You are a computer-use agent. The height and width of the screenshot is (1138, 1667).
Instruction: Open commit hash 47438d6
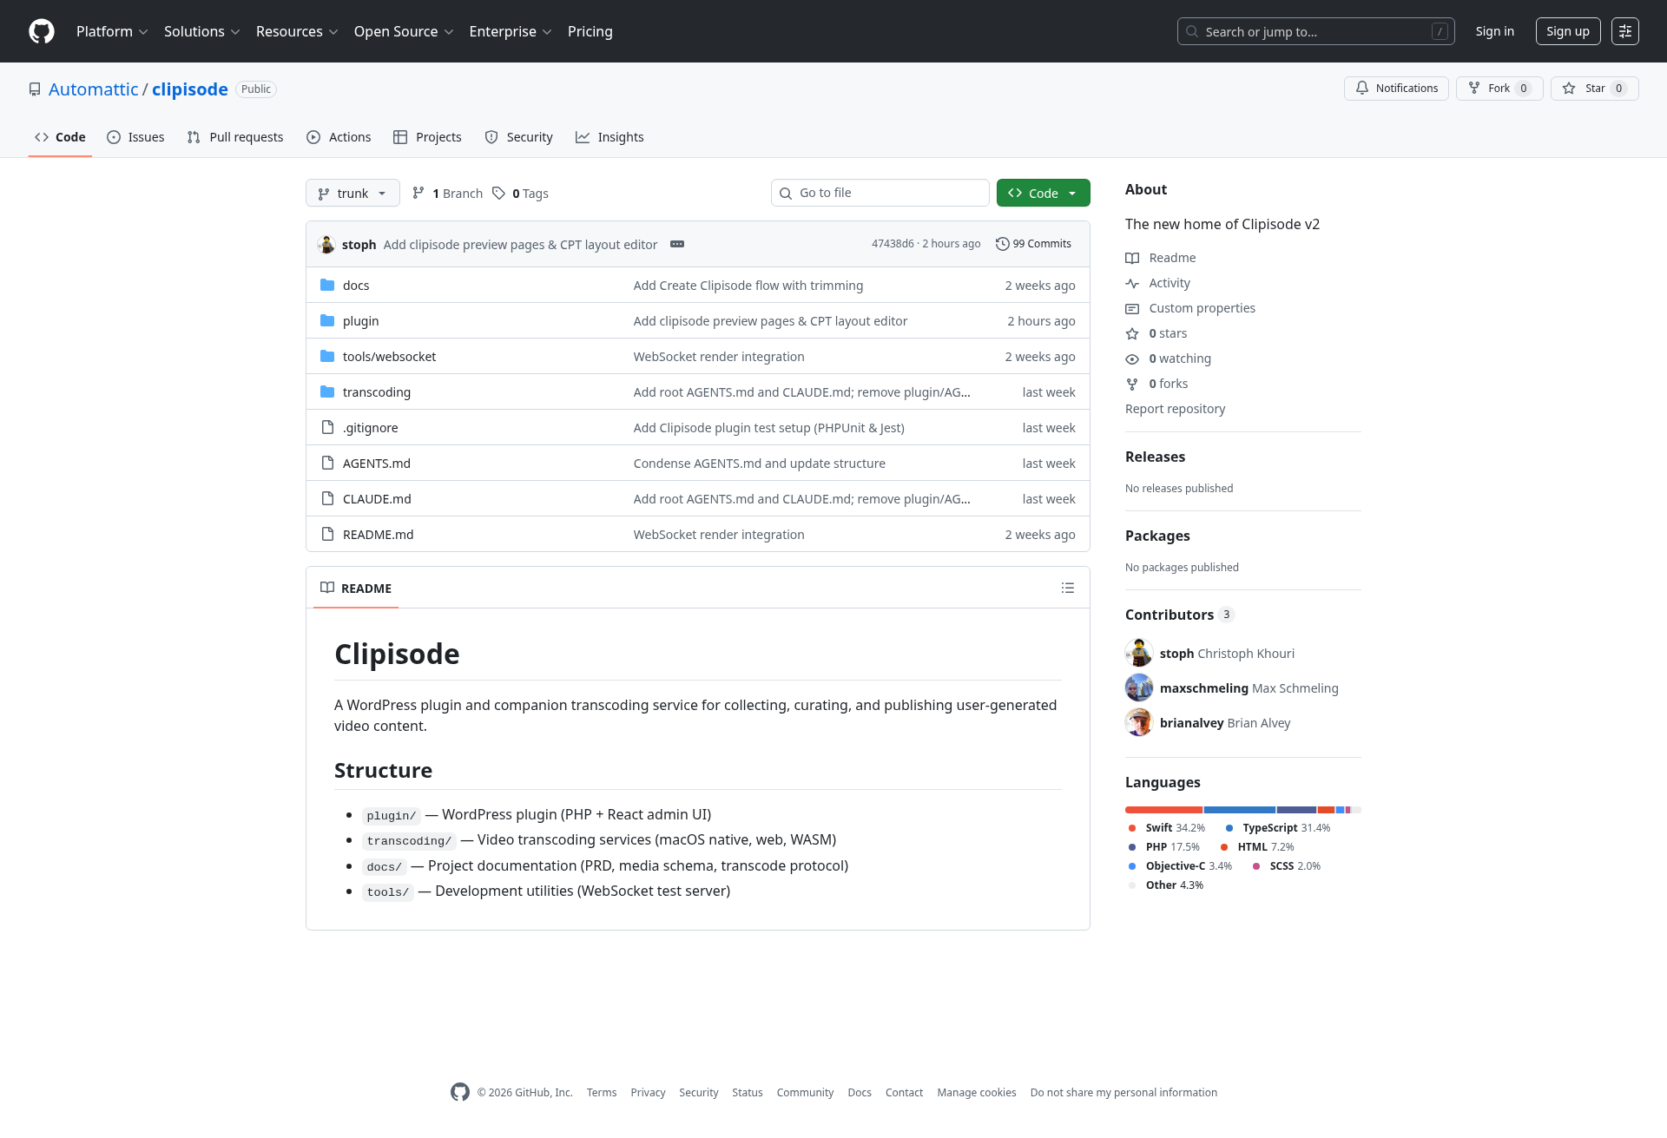tap(893, 244)
